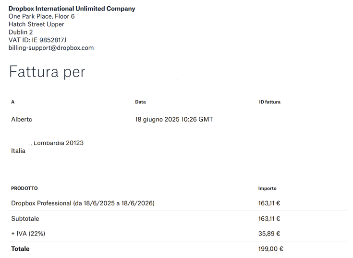Select the "Hatch Street Upper" address line
The width and height of the screenshot is (353, 258).
36,24
